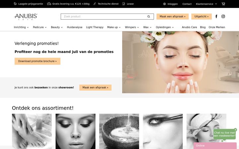The image size is (239, 149).
Task: Open the Contact link
Action: [x=187, y=4]
